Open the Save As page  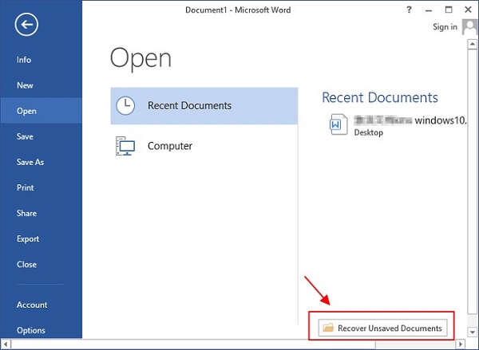pyautogui.click(x=30, y=162)
